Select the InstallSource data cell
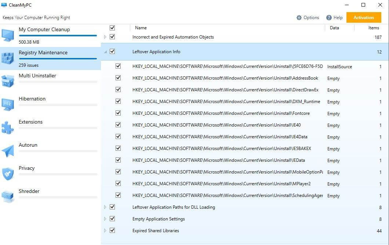389x245 pixels. point(339,66)
